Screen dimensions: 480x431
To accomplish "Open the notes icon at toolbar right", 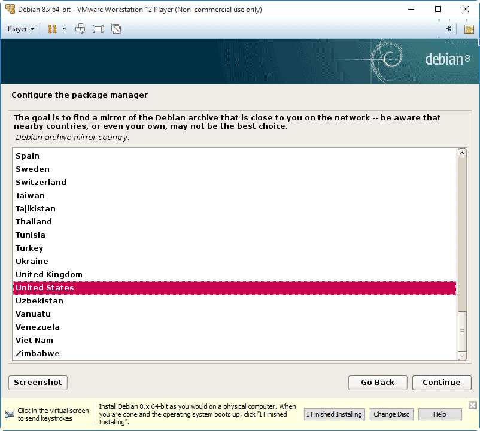I will (x=469, y=29).
